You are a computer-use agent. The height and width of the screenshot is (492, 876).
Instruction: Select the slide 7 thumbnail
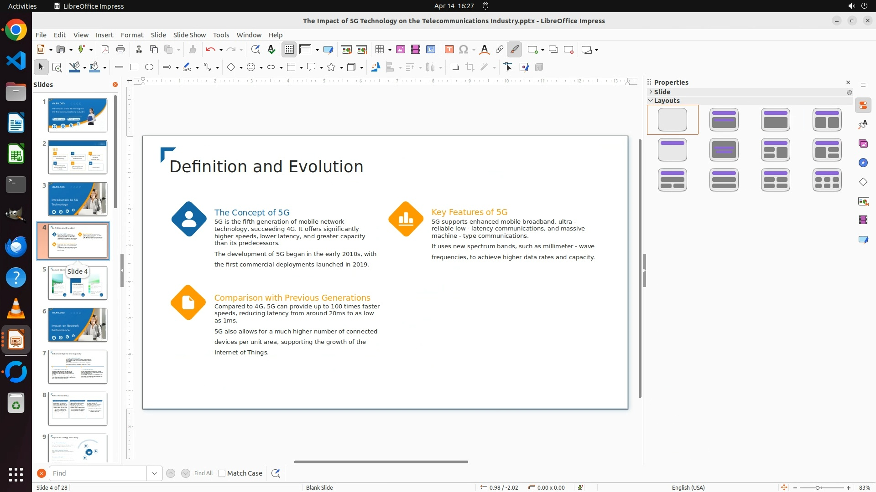(x=78, y=367)
